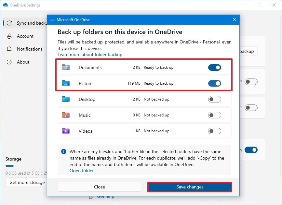Viewport: 282px width, 205px height.
Task: Click the About info icon in the sidebar
Action: coord(9,62)
